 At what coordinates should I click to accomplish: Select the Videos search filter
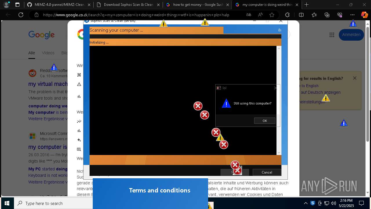click(x=48, y=53)
